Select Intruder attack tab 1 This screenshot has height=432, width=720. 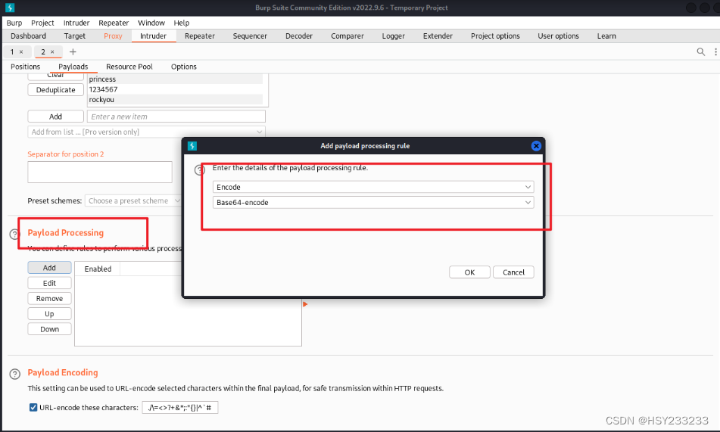[12, 52]
